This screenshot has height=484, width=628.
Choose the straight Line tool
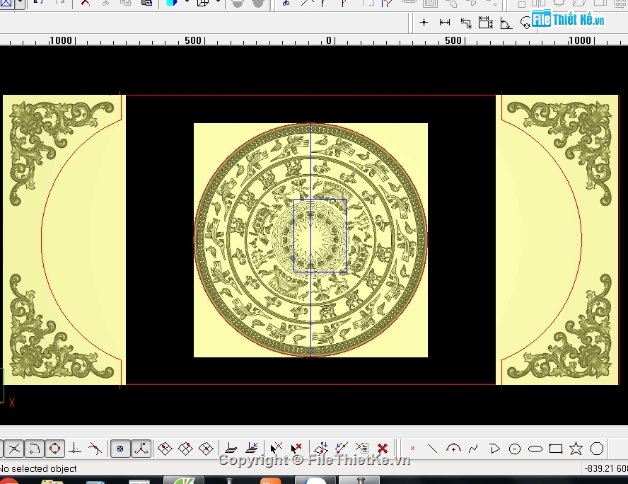[433, 449]
